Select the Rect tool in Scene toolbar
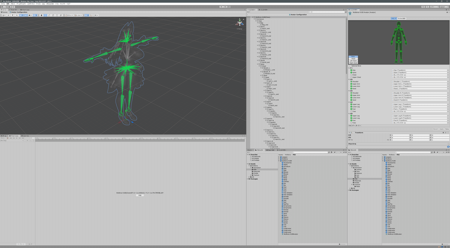This screenshot has height=248, width=450. (x=57, y=15)
